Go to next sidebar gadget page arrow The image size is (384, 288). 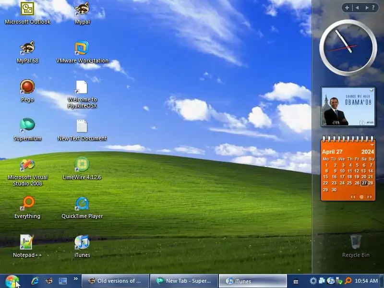(x=367, y=8)
